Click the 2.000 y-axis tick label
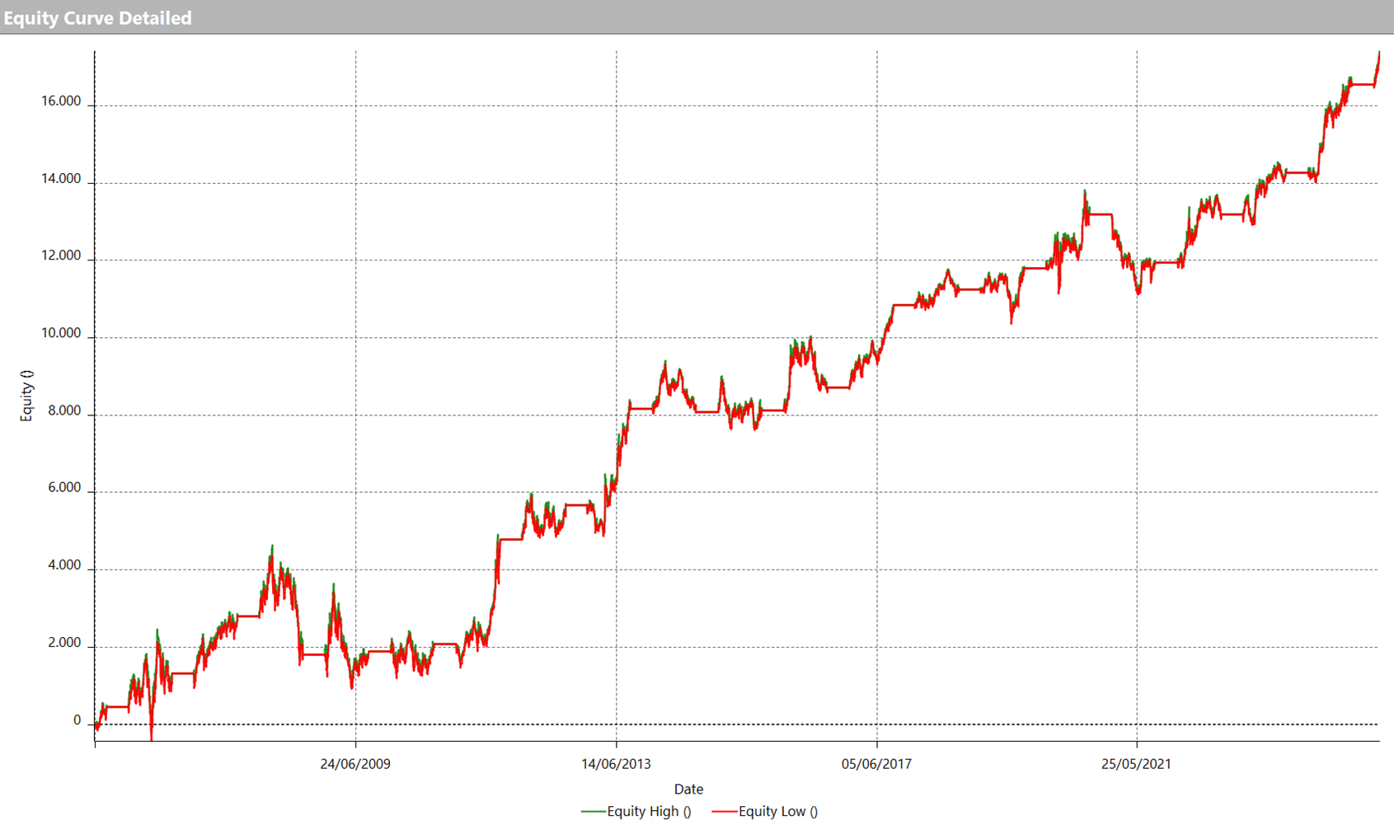 pos(64,643)
